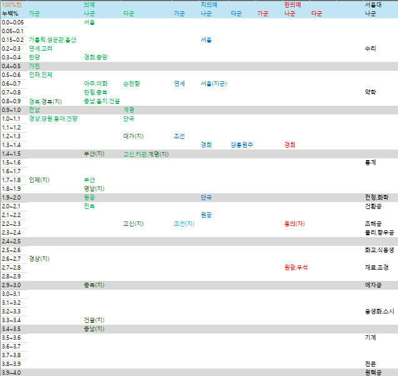
Task: Select the 0.0~0.05 row label
Action: pyautogui.click(x=12, y=22)
